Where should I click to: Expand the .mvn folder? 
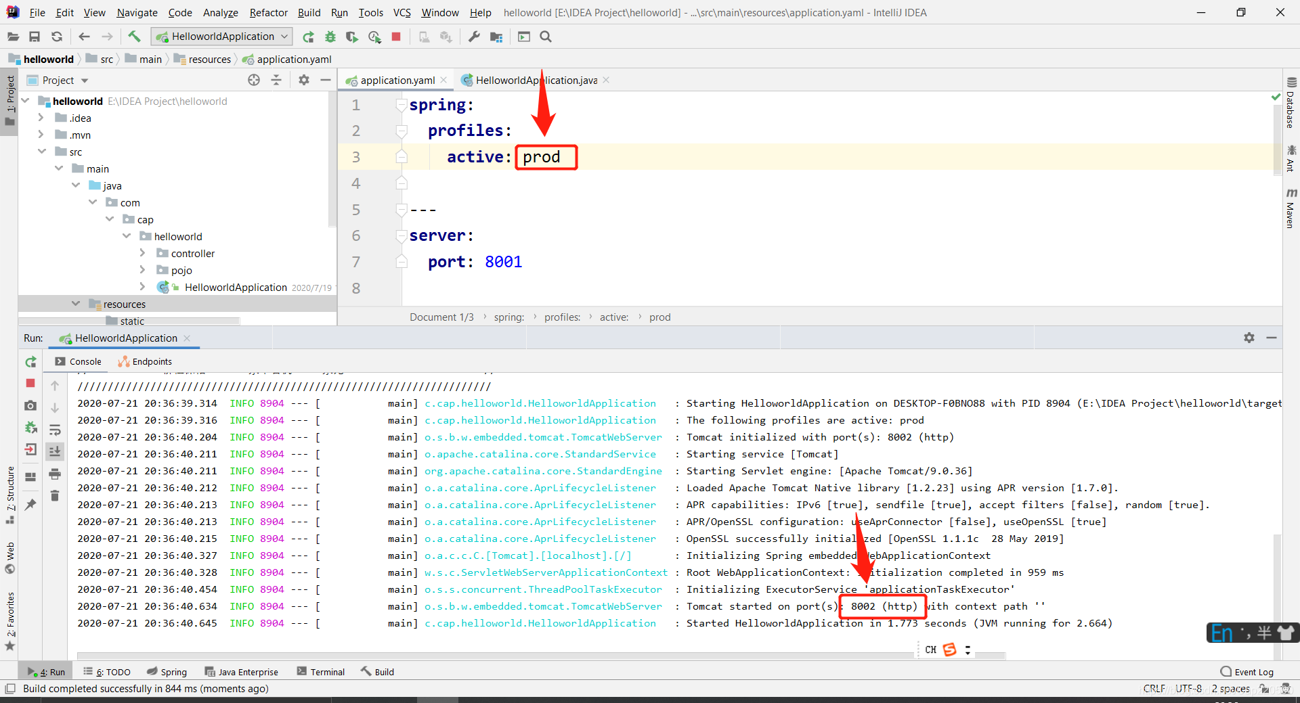tap(41, 135)
